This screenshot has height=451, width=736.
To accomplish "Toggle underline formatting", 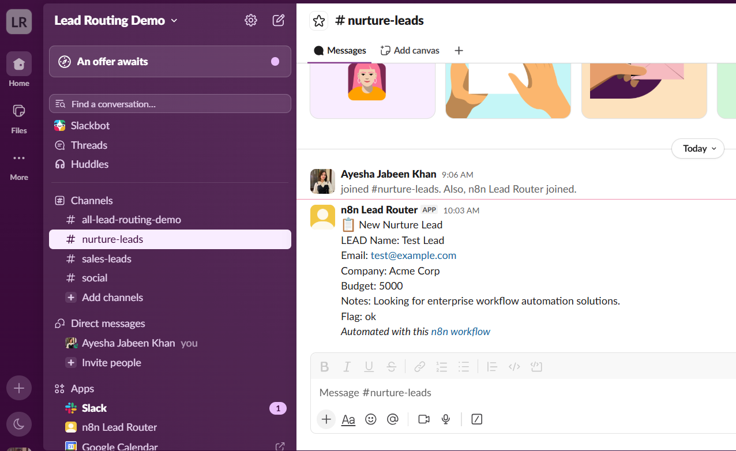I will (x=369, y=367).
